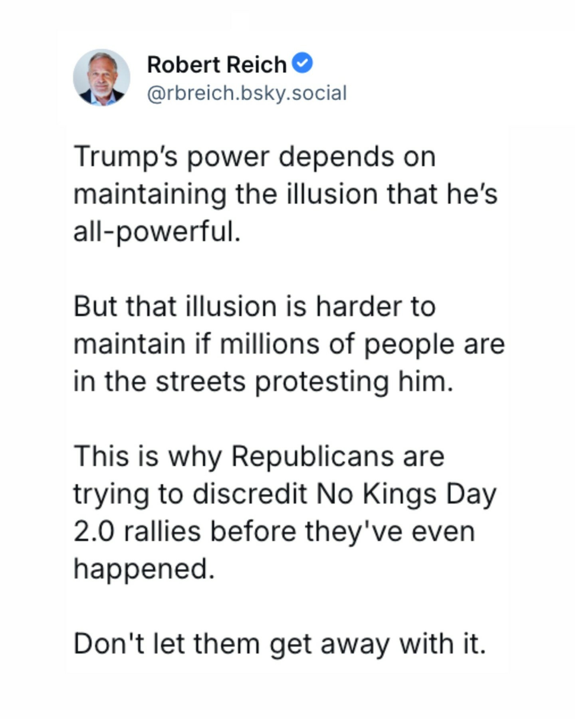
Task: Click the word "Republicans"
Action: tap(313, 456)
